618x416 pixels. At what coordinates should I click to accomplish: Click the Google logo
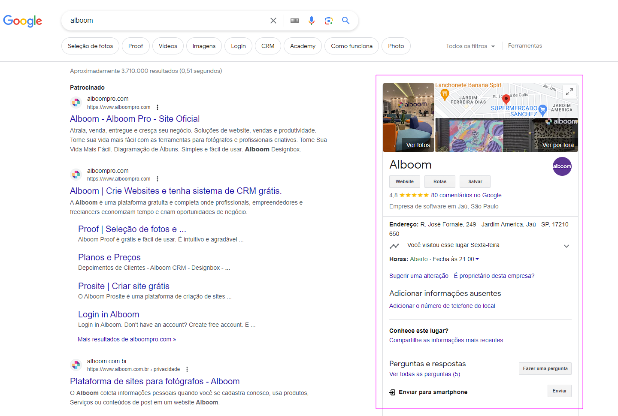(23, 21)
